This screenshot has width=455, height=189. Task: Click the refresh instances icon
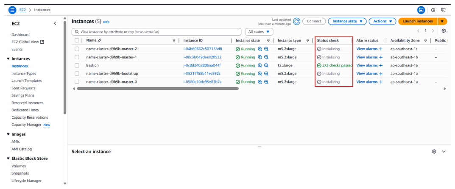pyautogui.click(x=296, y=21)
